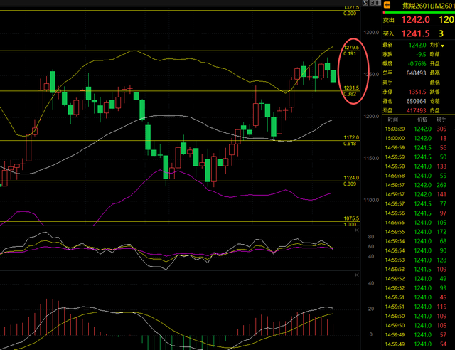This screenshot has width=455, height=350.
Task: Click the 总手 value 848493
Action: [x=416, y=73]
